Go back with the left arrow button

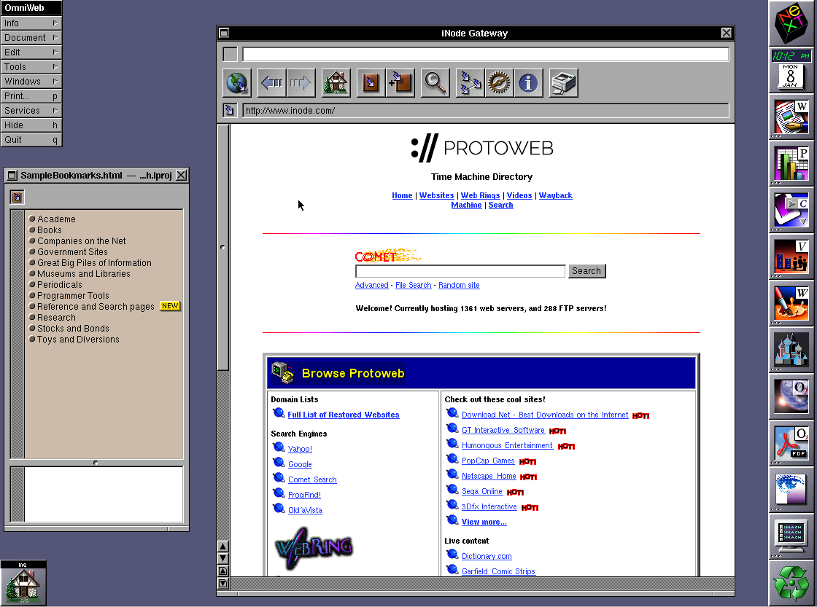pos(272,83)
